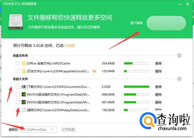Image resolution: width=194 pixels, height=138 pixels.
Task: Click the selected 0.0KB amount text
Action: tap(69, 46)
